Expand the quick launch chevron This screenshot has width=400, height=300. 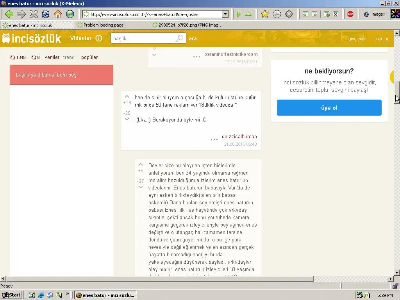coord(67,294)
